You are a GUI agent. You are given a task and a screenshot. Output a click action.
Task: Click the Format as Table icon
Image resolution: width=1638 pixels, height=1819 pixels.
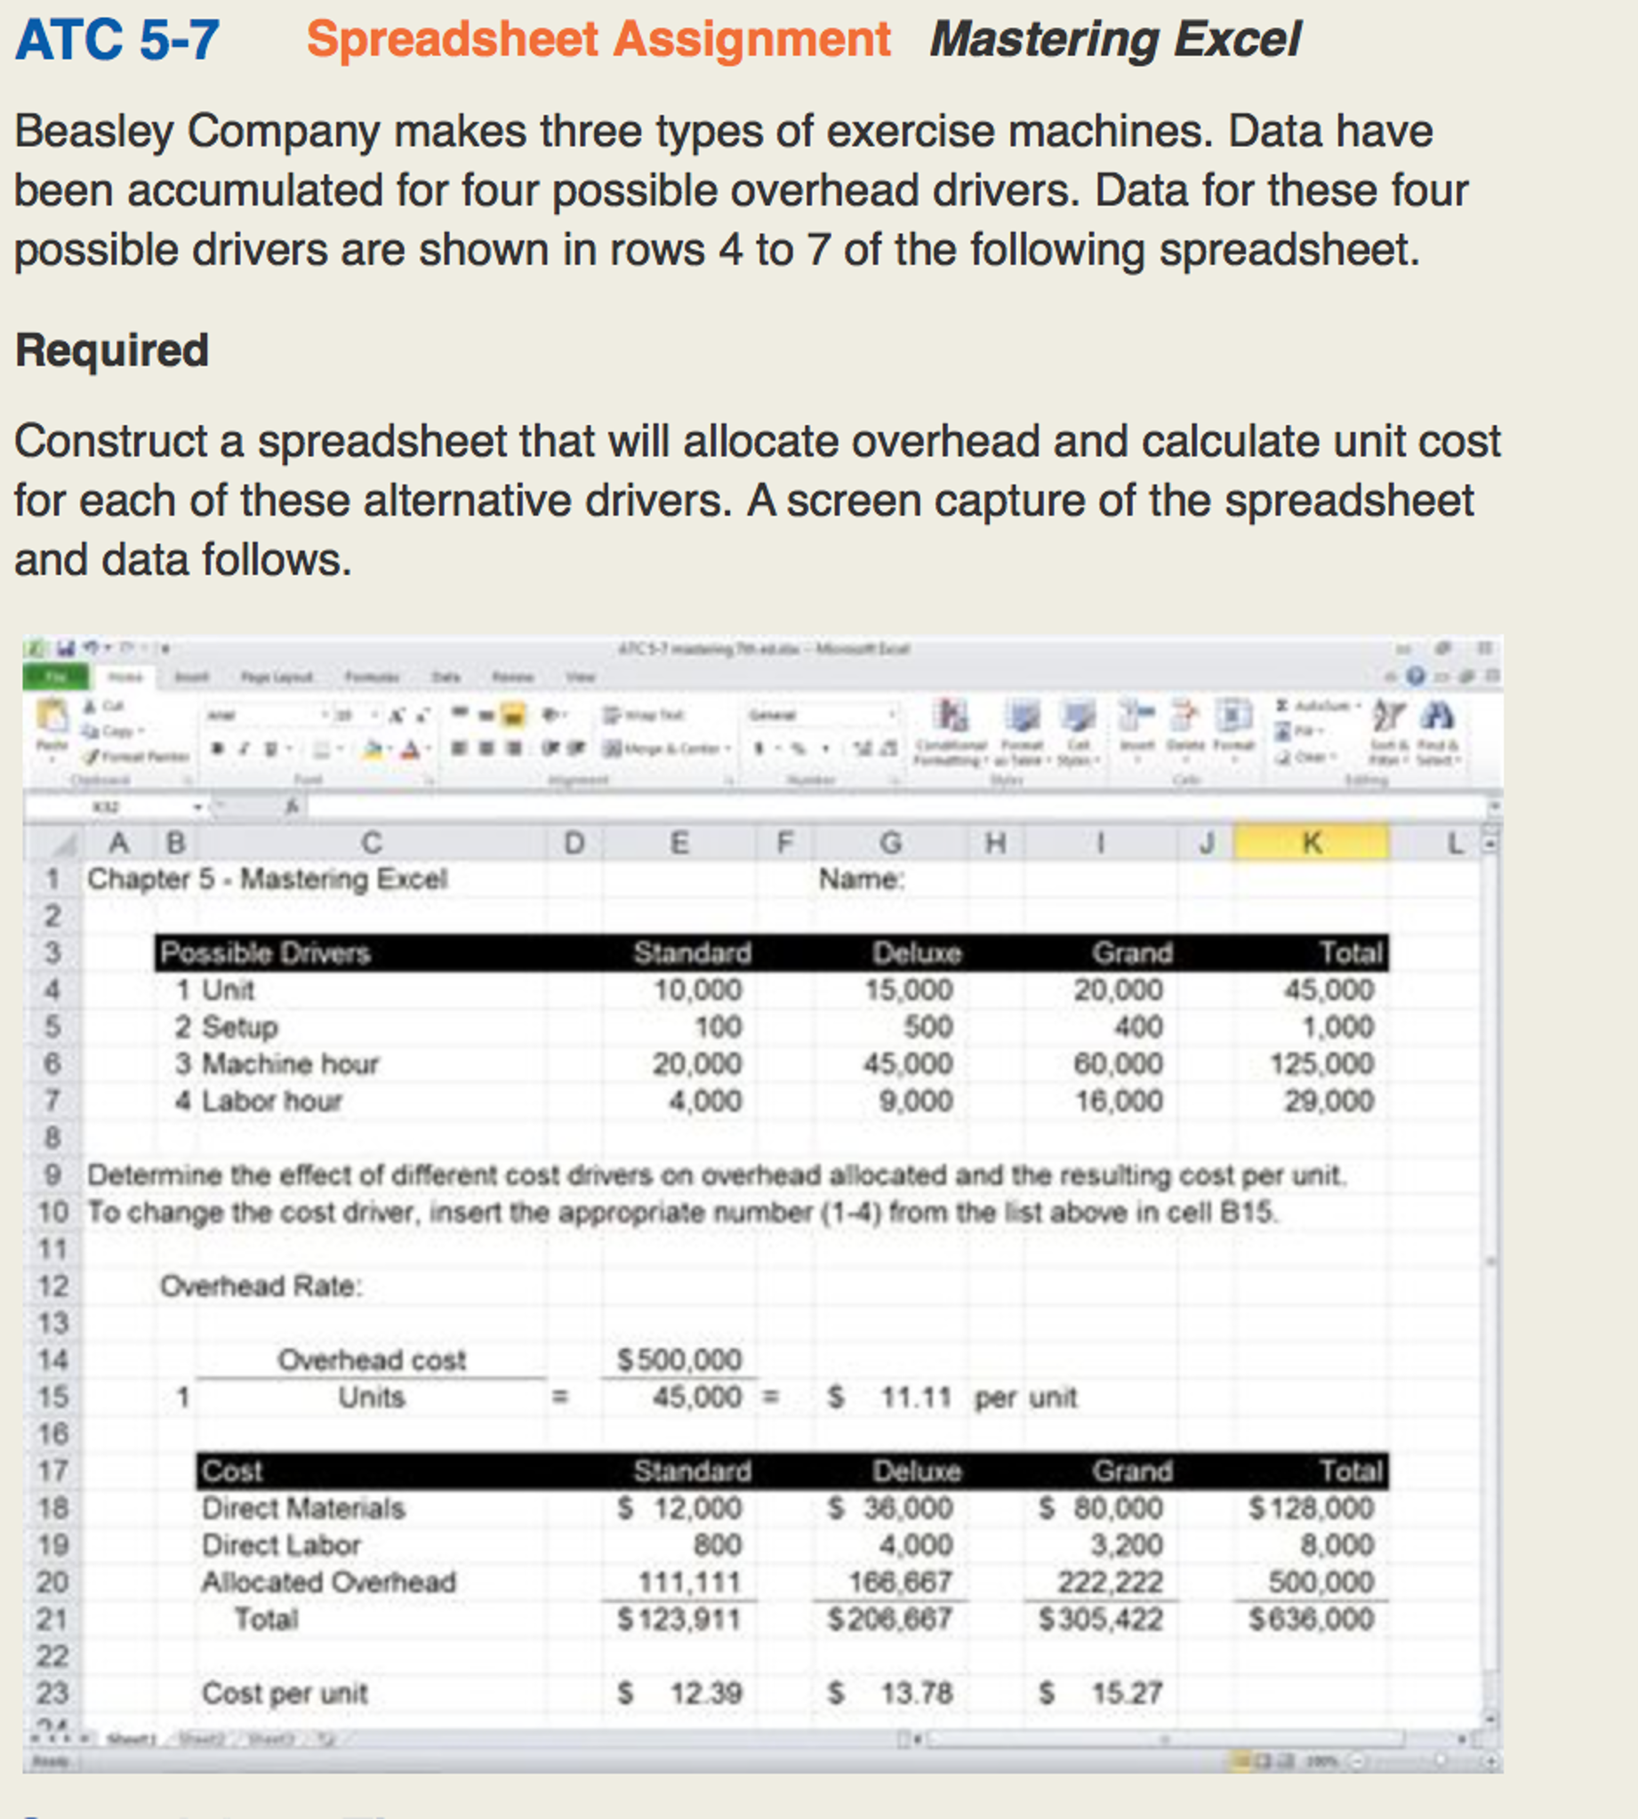[1022, 716]
